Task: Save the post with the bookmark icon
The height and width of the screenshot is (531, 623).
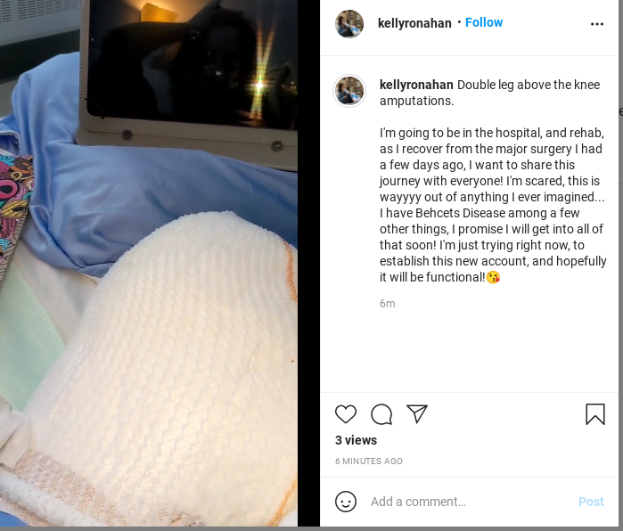Action: 595,414
